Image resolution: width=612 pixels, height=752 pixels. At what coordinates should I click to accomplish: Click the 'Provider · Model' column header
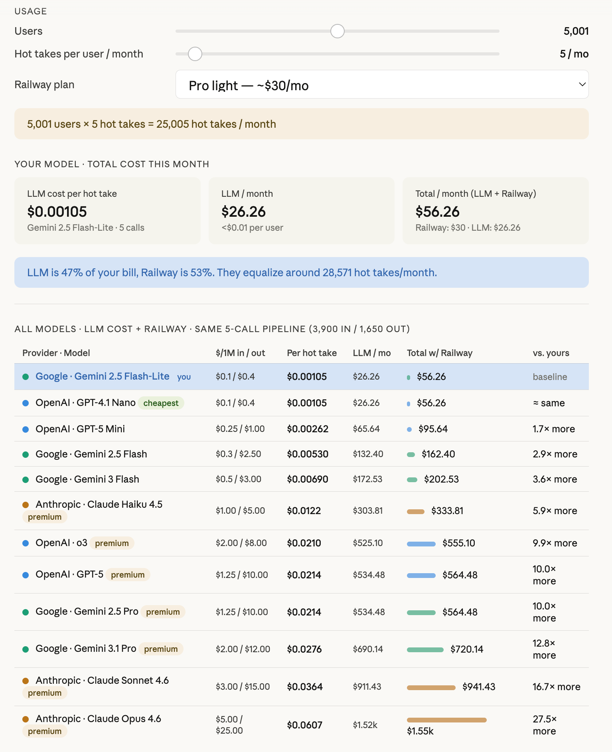(56, 353)
